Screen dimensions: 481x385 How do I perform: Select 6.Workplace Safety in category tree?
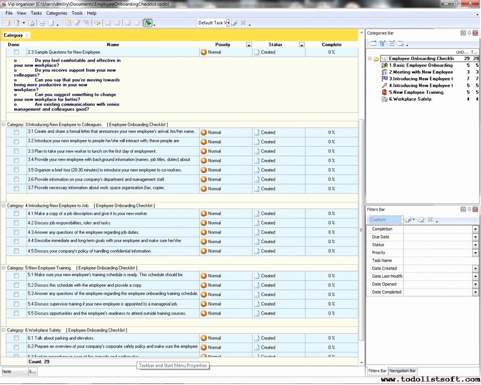tap(410, 99)
